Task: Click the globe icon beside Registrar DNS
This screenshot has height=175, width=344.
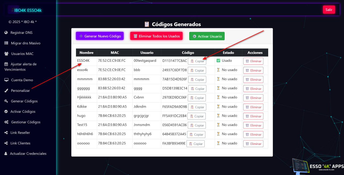Action: coord(6,33)
